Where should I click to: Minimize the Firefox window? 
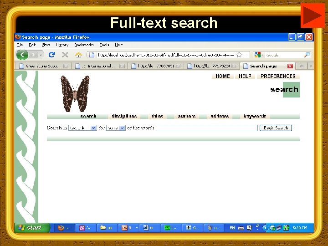[292, 37]
